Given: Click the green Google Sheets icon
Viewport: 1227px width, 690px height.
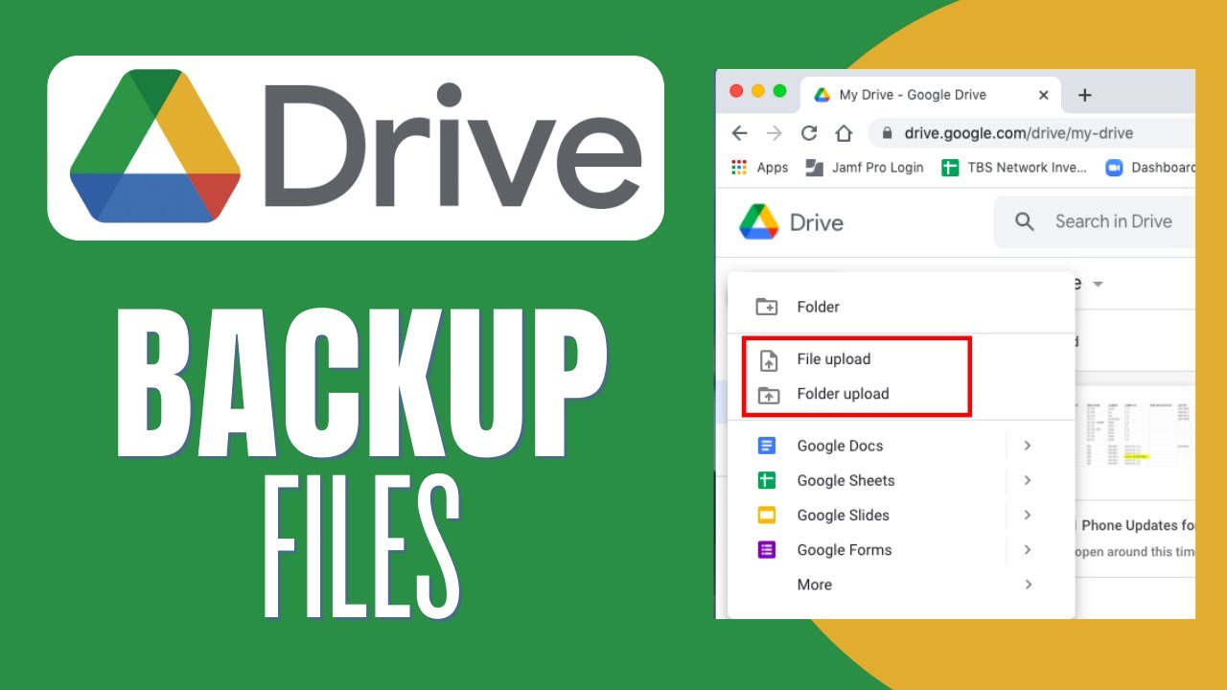Looking at the screenshot, I should (767, 480).
